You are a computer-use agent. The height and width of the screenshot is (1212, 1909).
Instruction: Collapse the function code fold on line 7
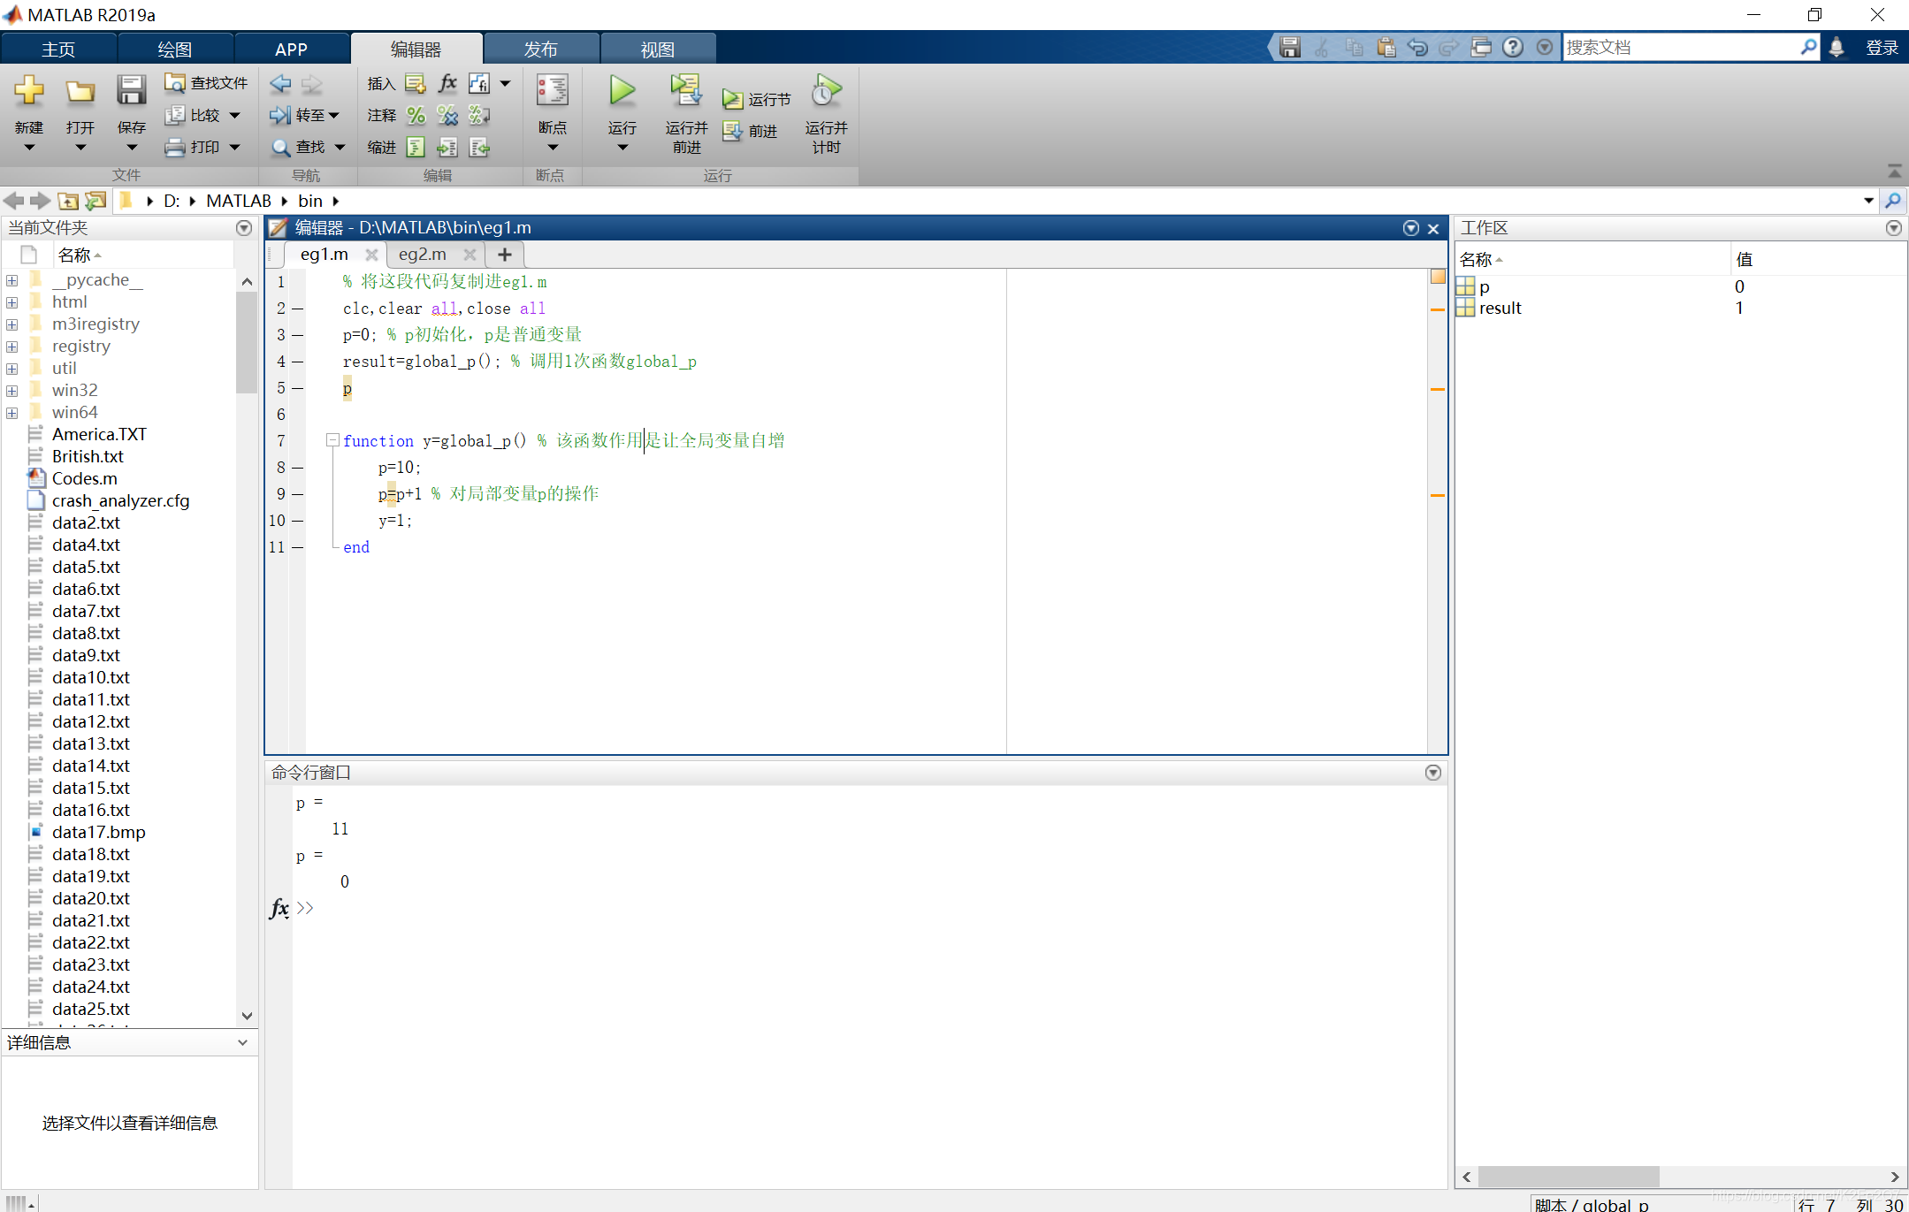click(332, 440)
